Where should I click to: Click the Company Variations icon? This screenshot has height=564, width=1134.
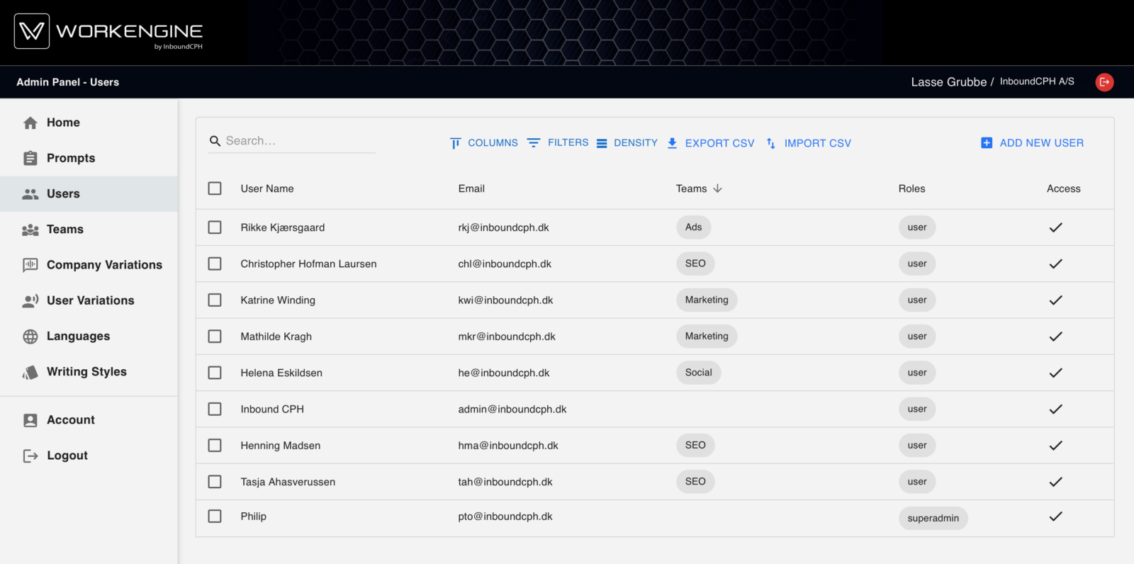[30, 265]
